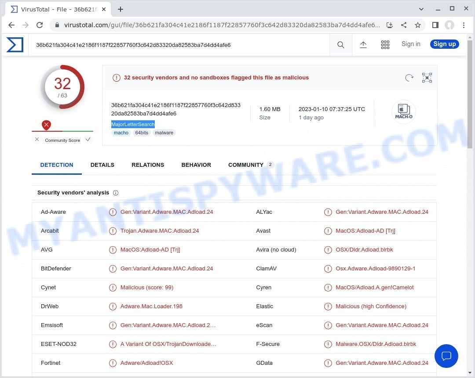Screen dimensions: 475x378
Task: Click the site lock icon
Action: (x=57, y=25)
